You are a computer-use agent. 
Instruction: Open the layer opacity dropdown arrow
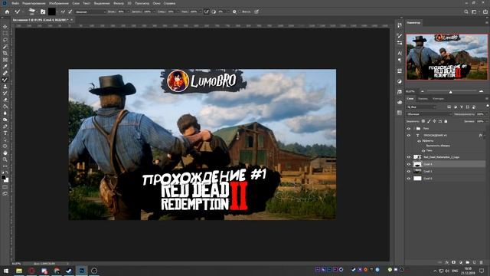pyautogui.click(x=486, y=114)
